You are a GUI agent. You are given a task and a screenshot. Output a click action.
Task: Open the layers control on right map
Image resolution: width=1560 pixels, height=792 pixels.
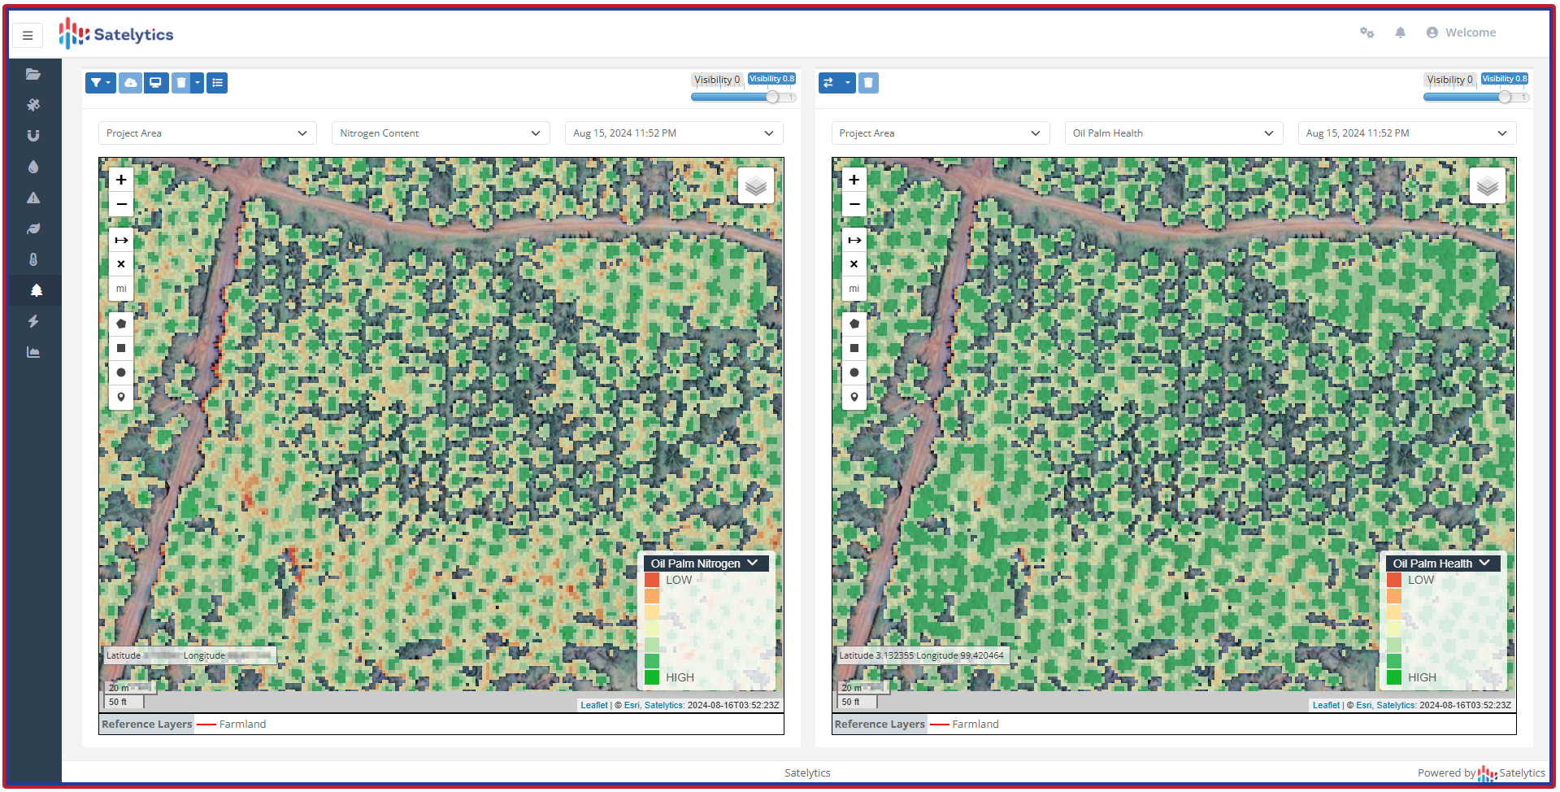(1487, 186)
